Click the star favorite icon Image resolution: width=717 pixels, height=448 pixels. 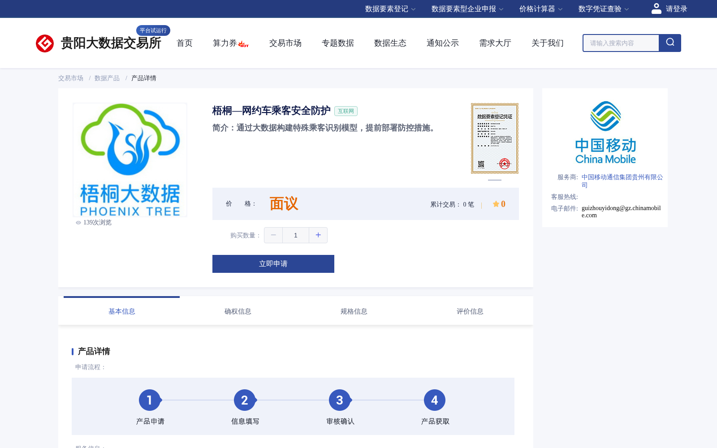[x=496, y=204]
